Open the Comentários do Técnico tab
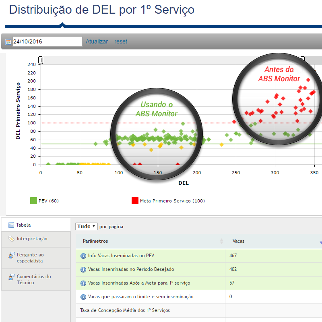 (x=36, y=280)
